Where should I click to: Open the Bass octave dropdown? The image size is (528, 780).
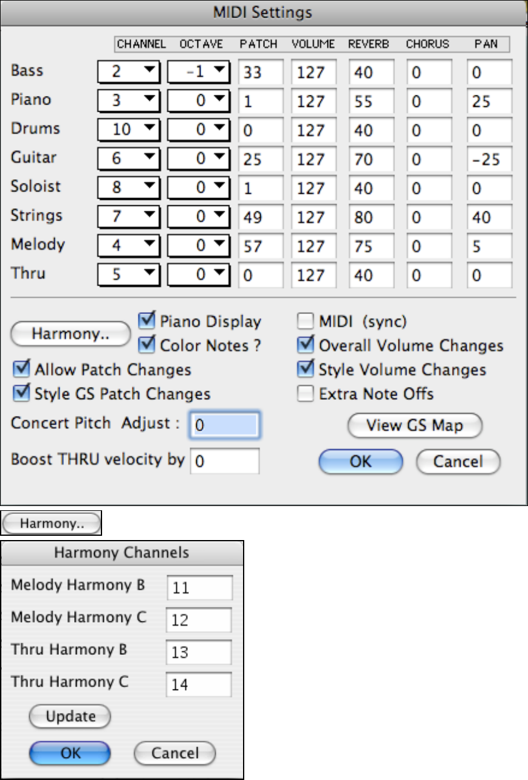coord(198,72)
